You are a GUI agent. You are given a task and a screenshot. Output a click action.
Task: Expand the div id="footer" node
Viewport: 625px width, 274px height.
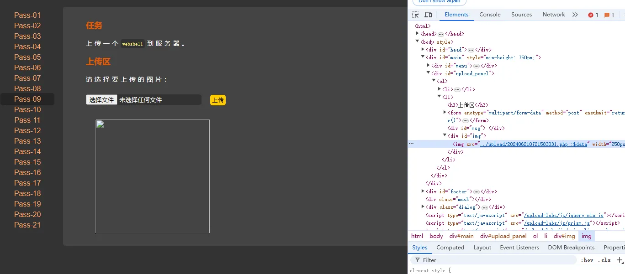point(423,191)
